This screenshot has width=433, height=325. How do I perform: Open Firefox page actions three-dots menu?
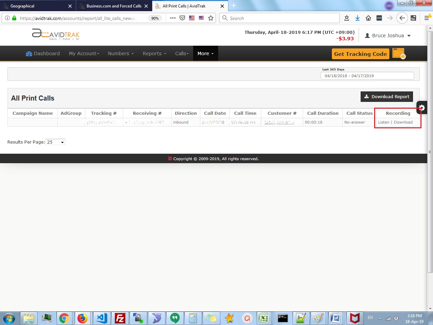tap(173, 18)
